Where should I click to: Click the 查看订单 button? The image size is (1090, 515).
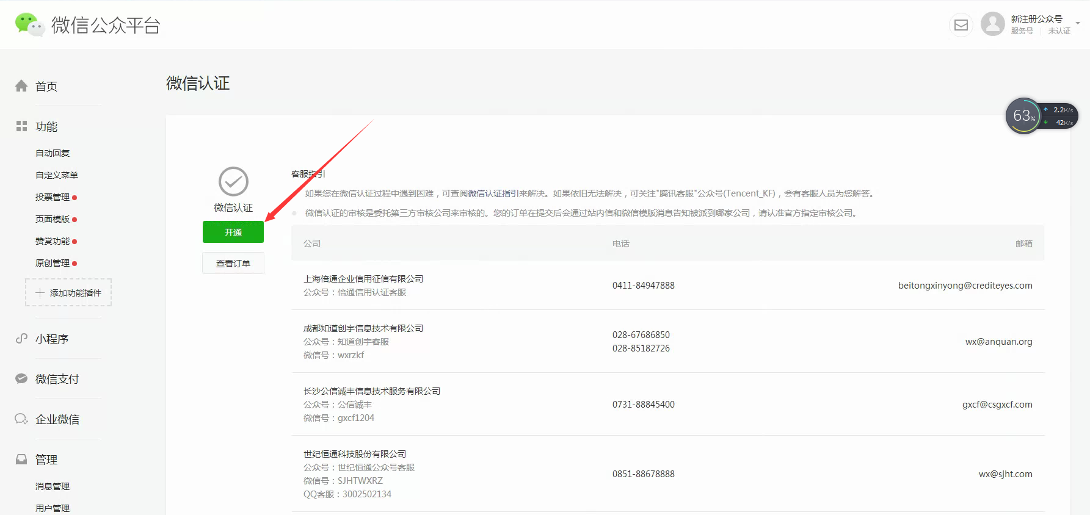tap(233, 263)
